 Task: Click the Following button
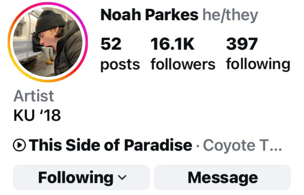(x=81, y=177)
